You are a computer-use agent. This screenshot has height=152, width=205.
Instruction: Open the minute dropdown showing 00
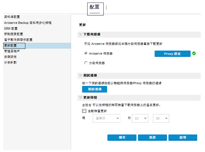pyautogui.click(x=161, y=118)
